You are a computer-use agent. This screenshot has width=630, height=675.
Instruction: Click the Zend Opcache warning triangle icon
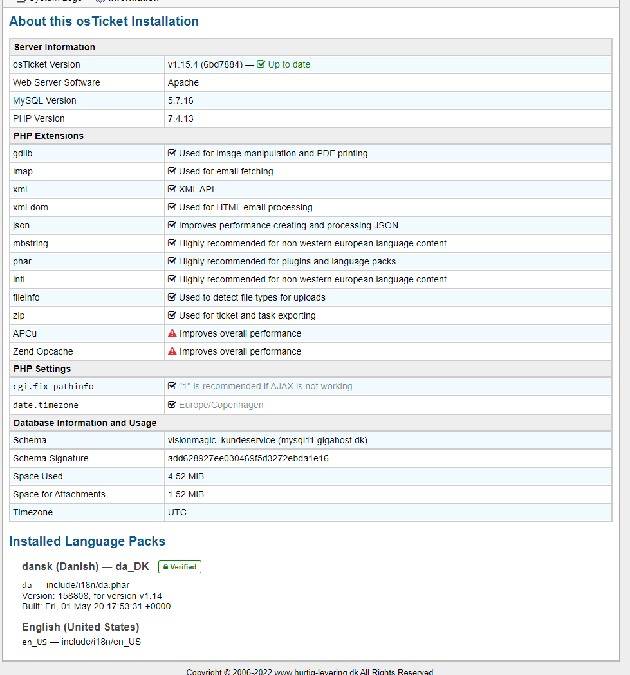172,351
